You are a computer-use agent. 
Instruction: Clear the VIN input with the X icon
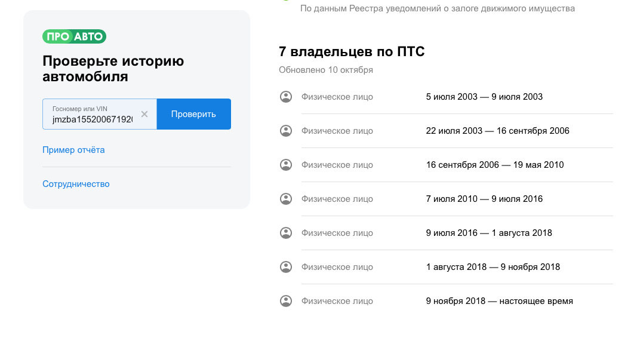(x=144, y=114)
